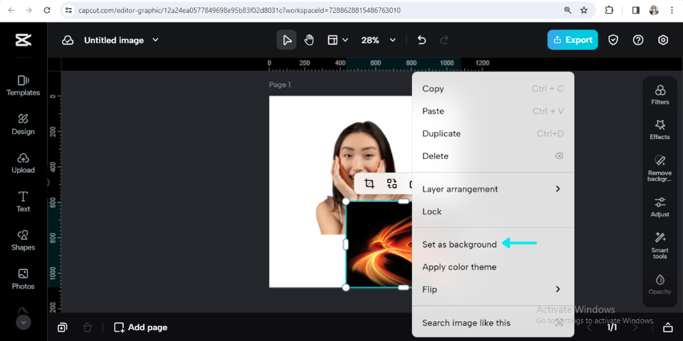The height and width of the screenshot is (341, 683).
Task: Open the CapCut home logo
Action: (x=23, y=40)
